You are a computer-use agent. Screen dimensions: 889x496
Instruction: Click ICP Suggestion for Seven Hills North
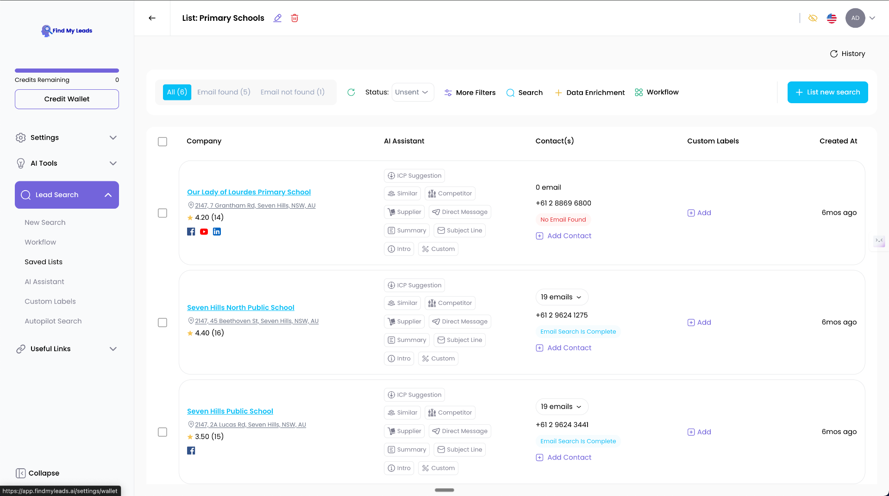coord(414,285)
